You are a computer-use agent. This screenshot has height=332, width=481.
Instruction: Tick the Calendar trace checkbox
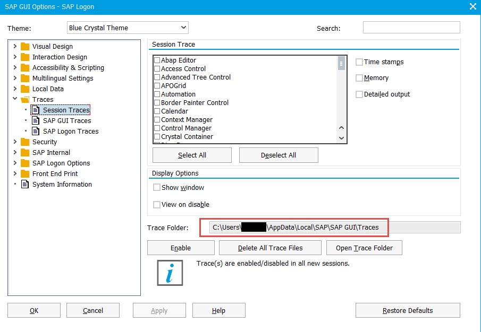click(x=157, y=111)
